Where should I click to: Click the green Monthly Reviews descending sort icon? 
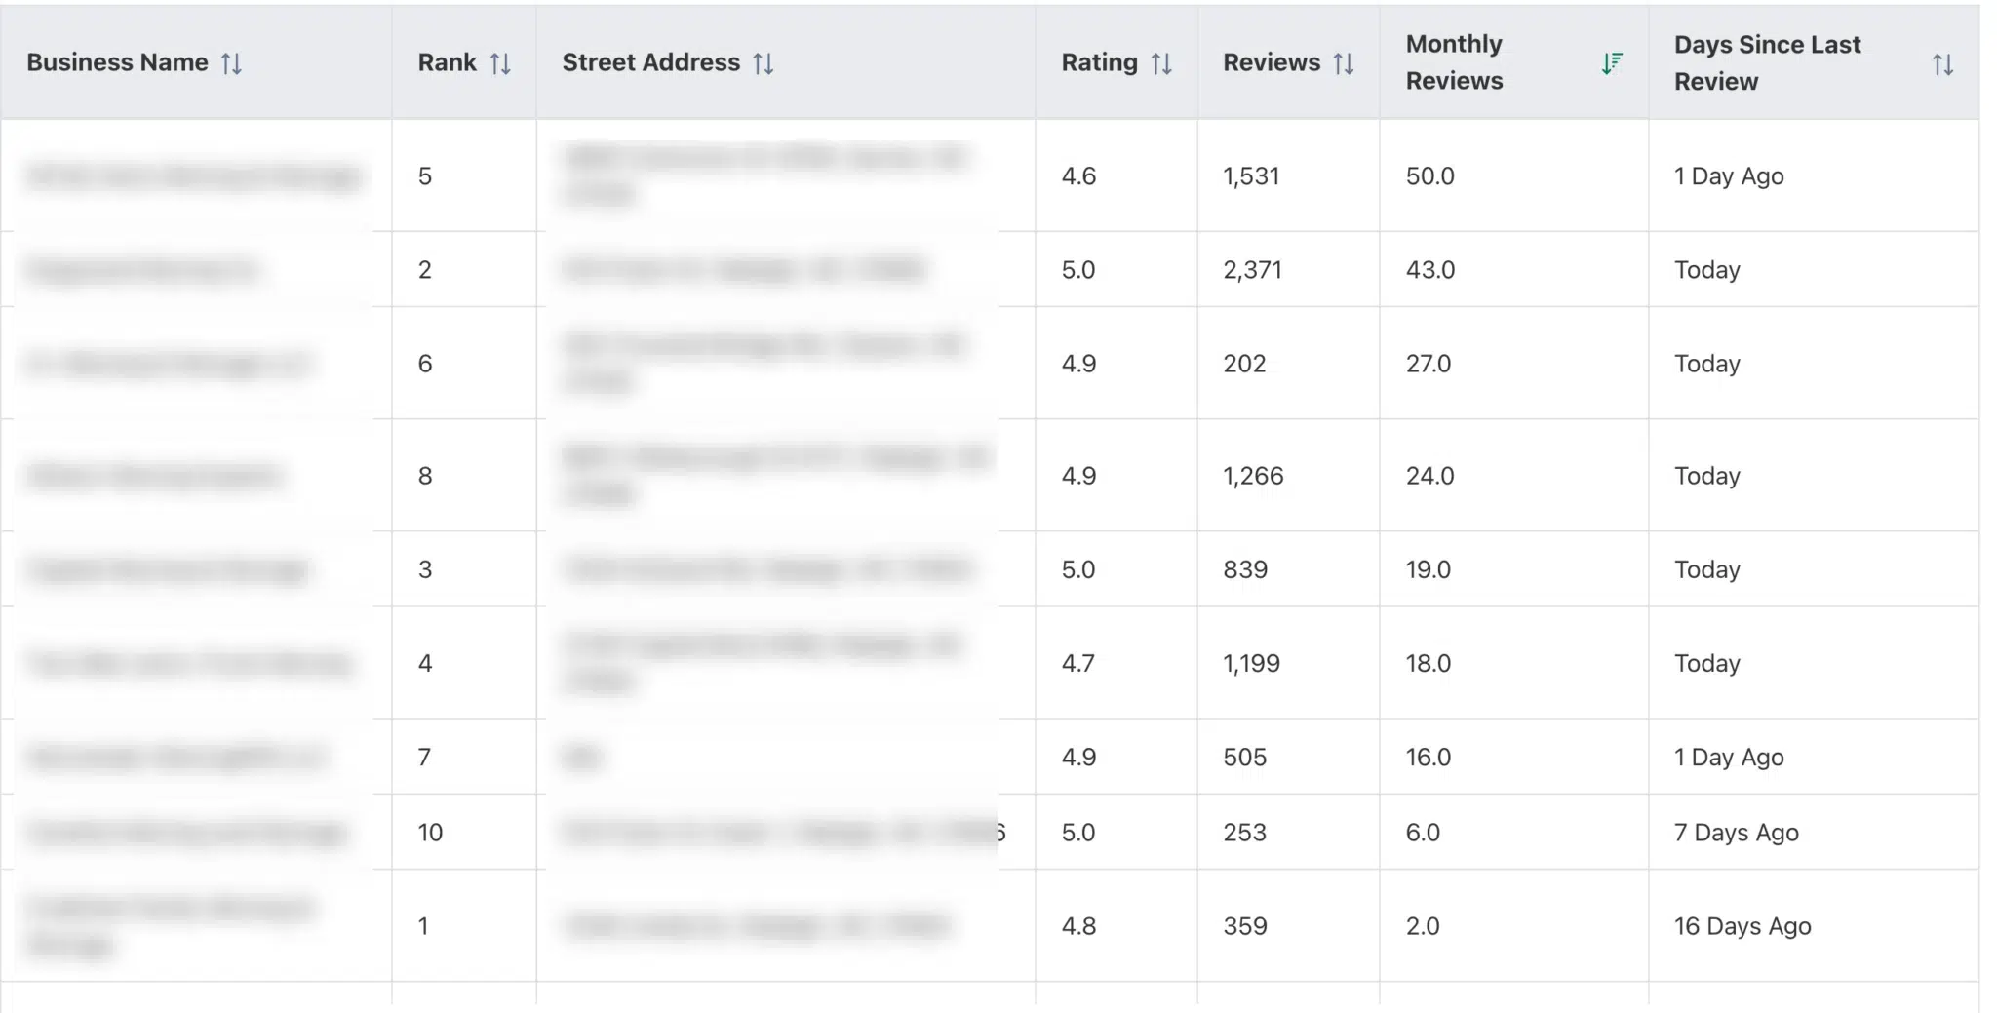1612,63
